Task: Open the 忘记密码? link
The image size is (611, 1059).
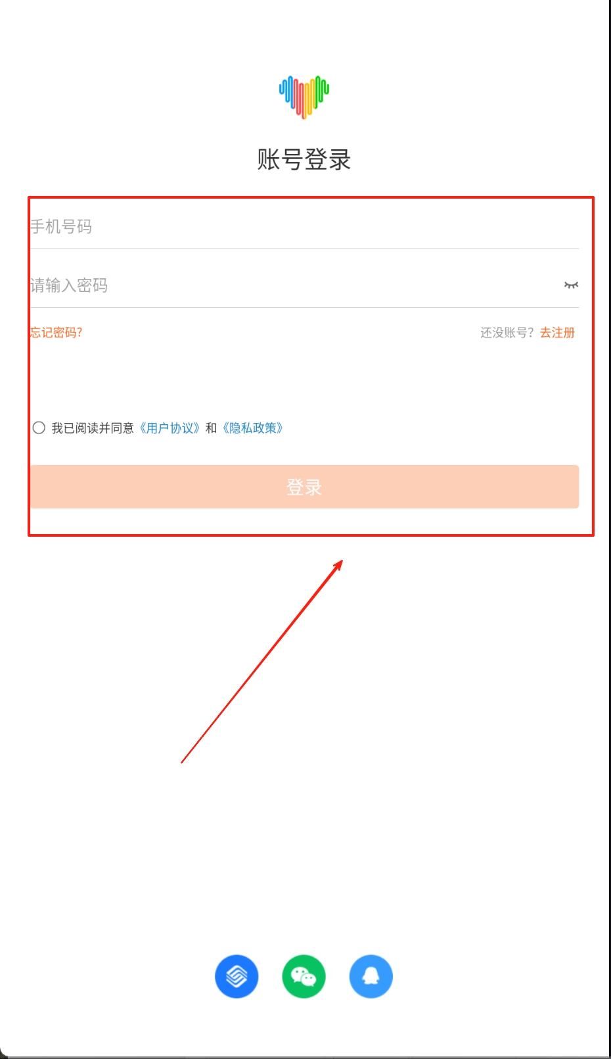Action: [x=56, y=332]
